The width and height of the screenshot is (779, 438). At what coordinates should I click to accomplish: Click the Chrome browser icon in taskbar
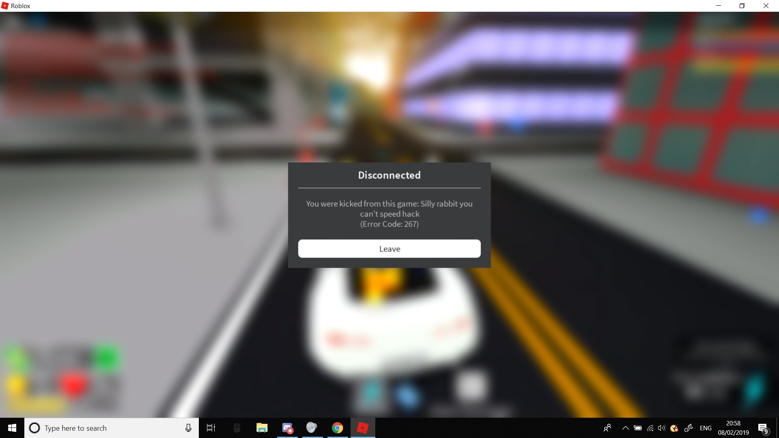(x=337, y=427)
